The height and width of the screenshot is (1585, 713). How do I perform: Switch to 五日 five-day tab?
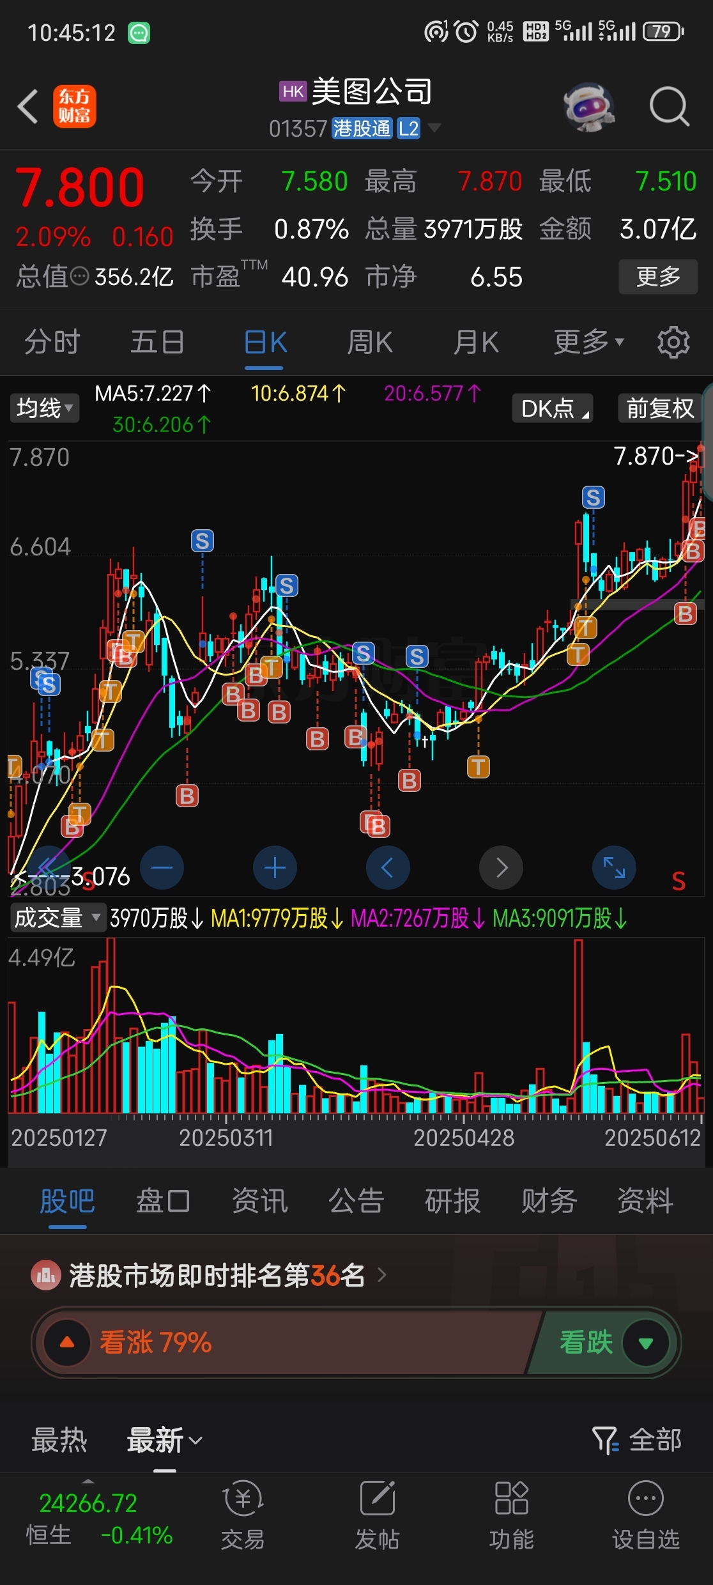[x=158, y=342]
